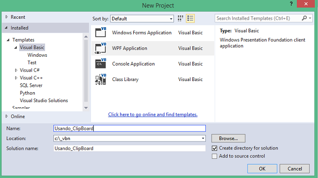The image size is (318, 178).
Task: Expand the Visual C# tree node
Action: tap(16, 70)
